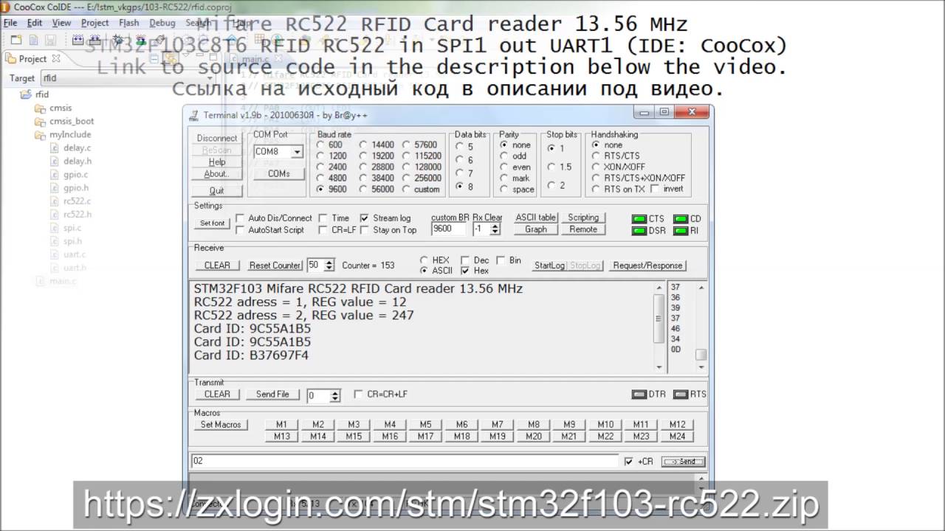The image size is (945, 531).
Task: Toggle the DTR line indicator
Action: [x=639, y=395]
